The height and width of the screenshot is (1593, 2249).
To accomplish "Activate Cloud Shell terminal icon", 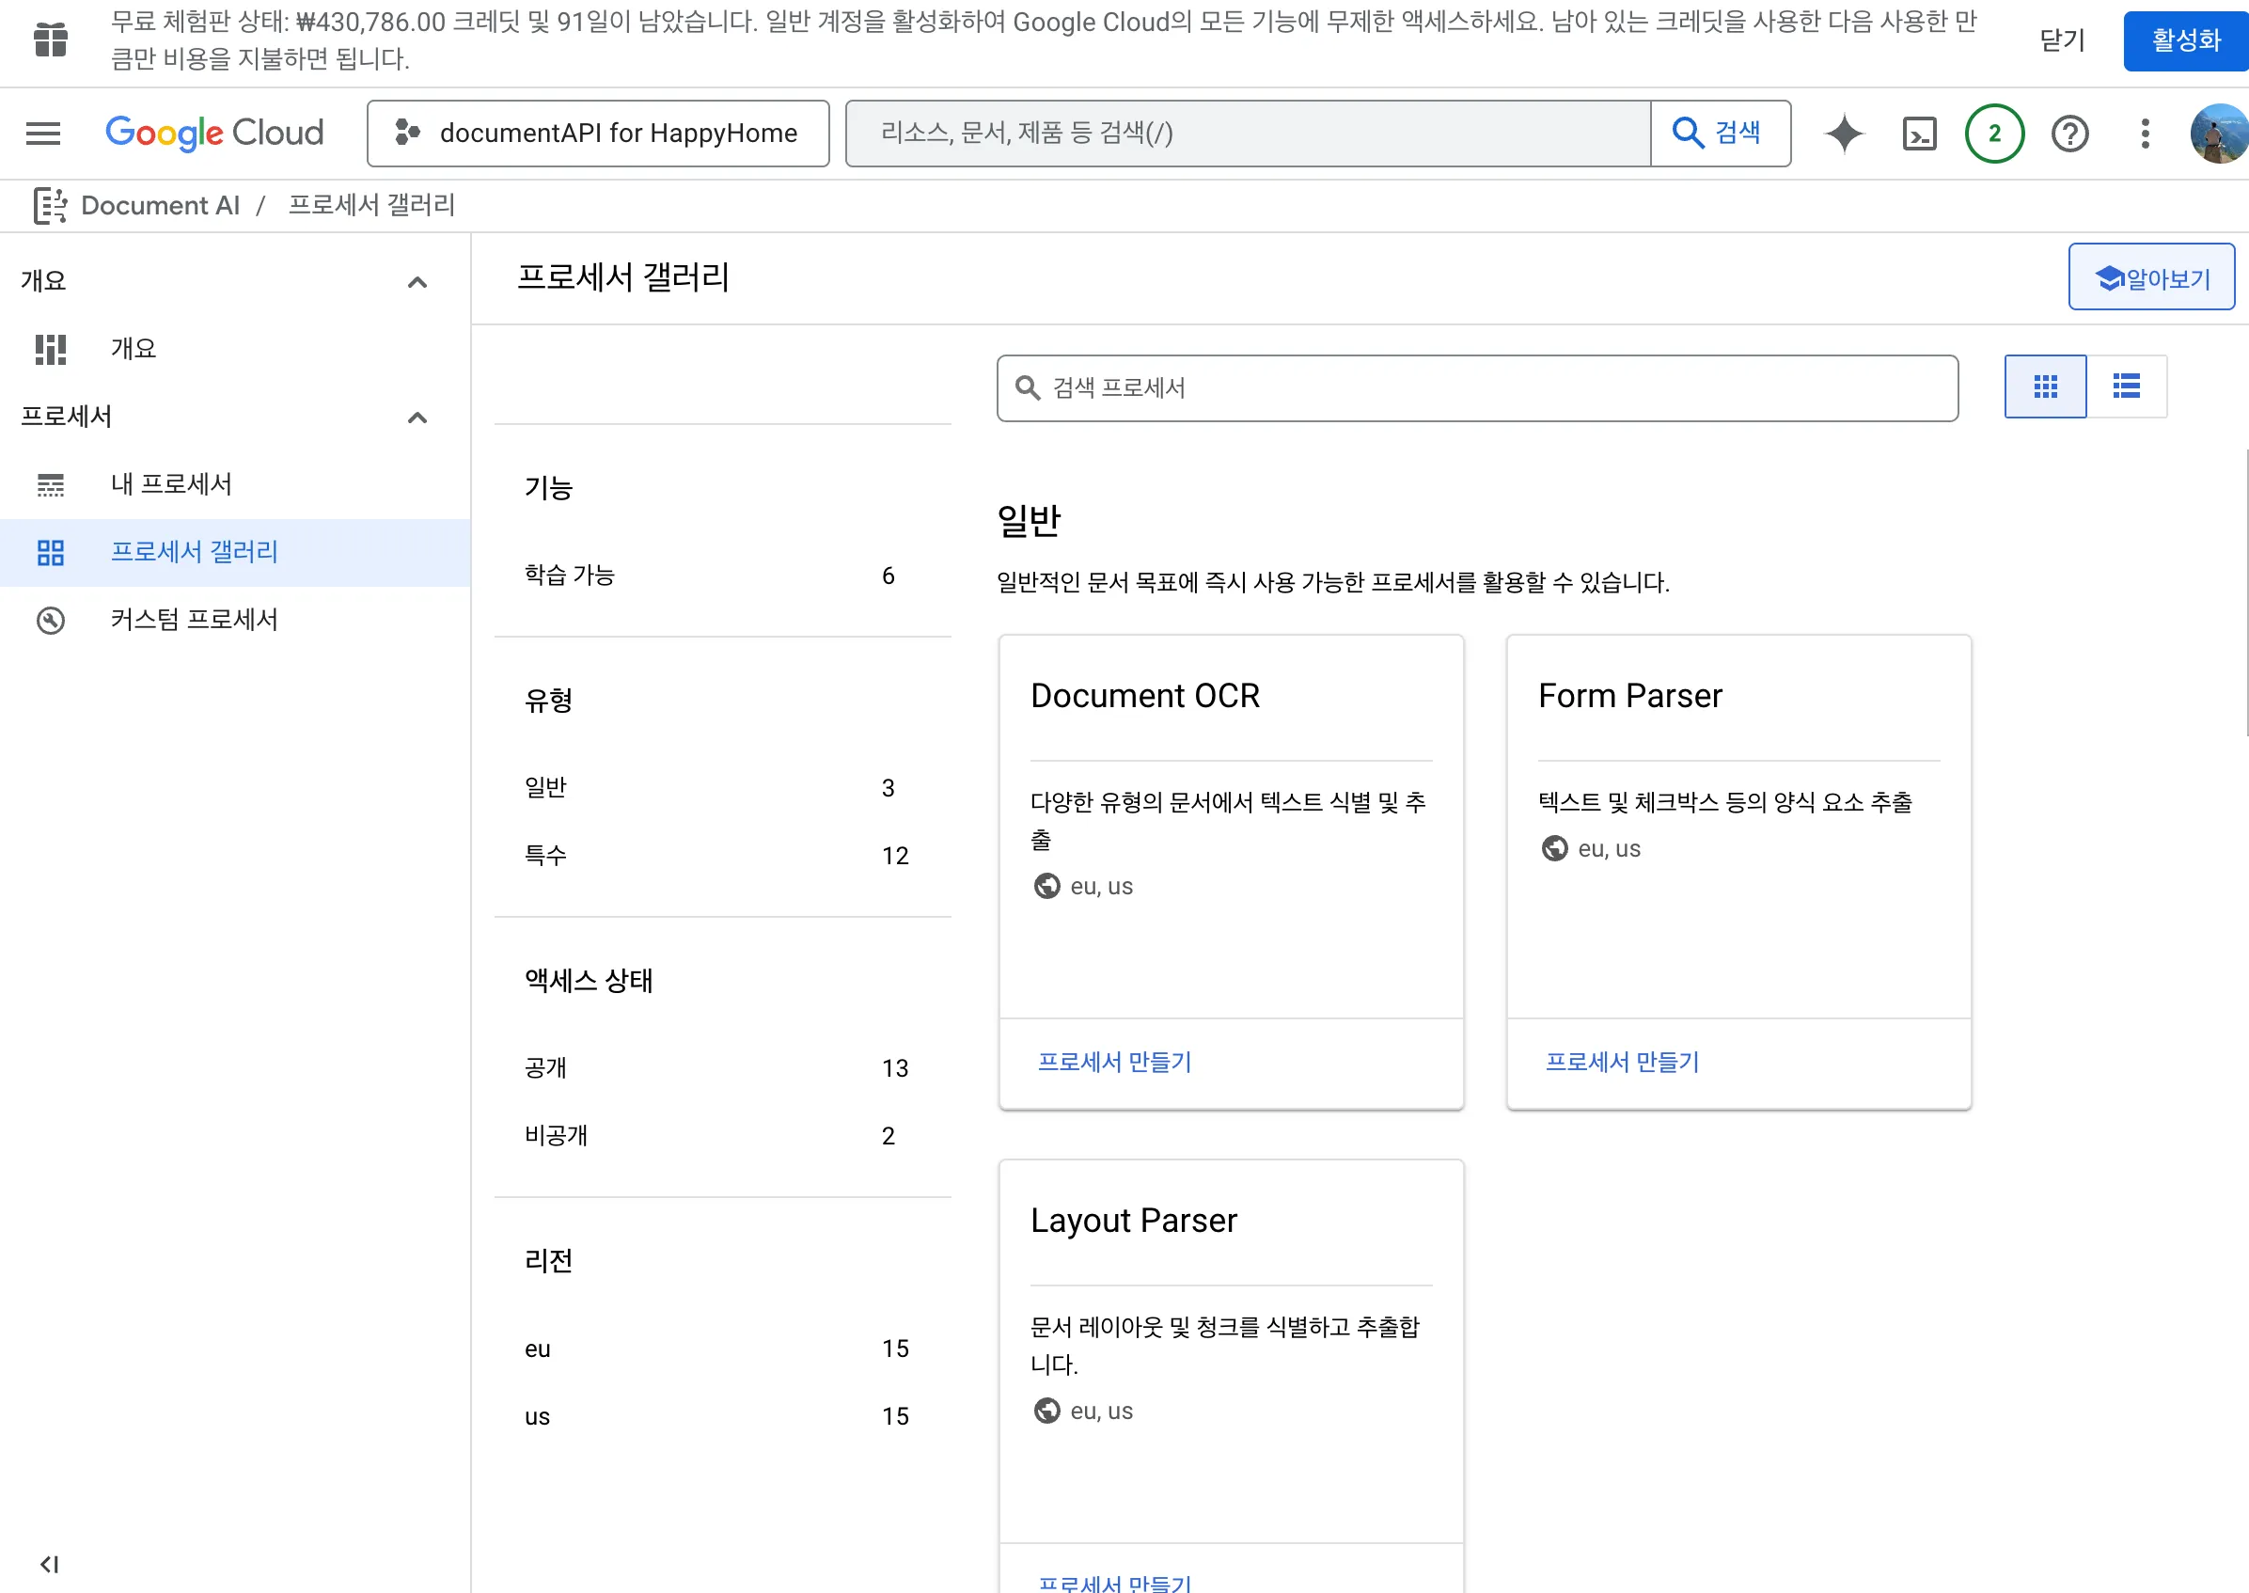I will pyautogui.click(x=1918, y=134).
